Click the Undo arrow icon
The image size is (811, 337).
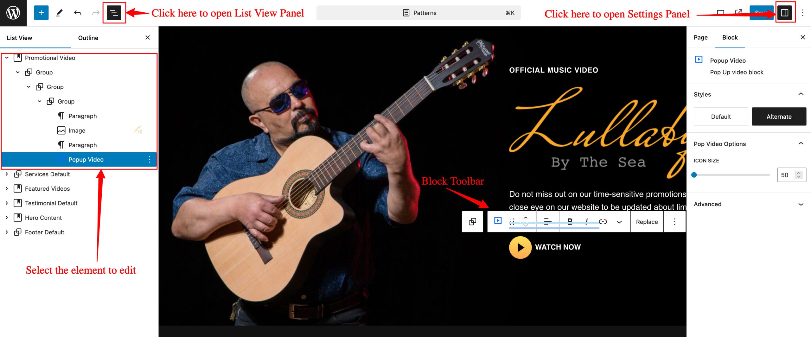(78, 13)
